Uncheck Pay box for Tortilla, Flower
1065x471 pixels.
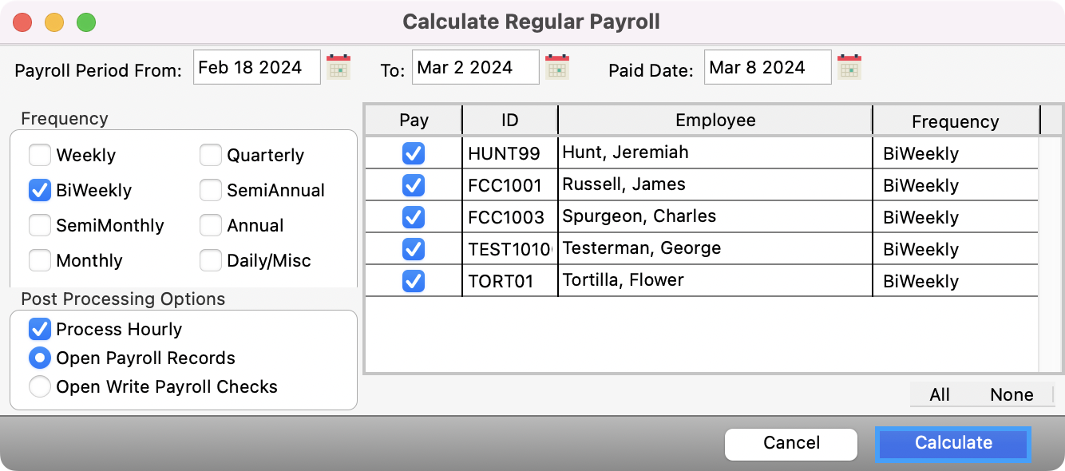(414, 281)
